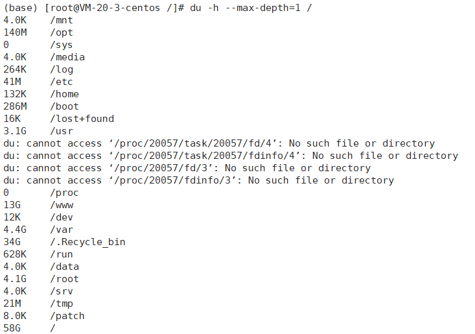
Task: Click the /lost+found path
Action: coord(82,119)
